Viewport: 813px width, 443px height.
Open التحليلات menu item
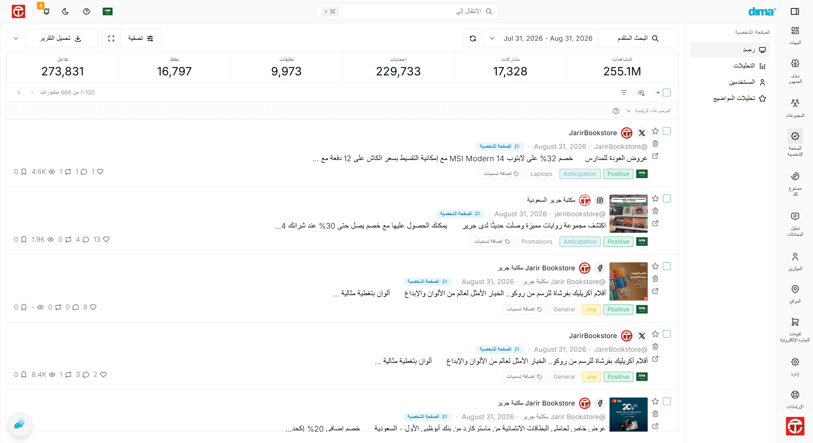pos(730,66)
